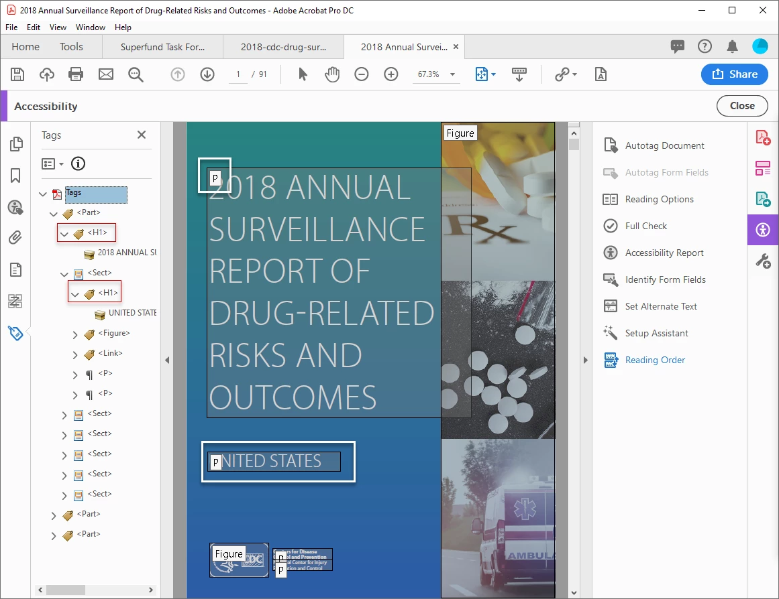779x599 pixels.
Task: Open the Content panel sidebar icon
Action: click(16, 270)
